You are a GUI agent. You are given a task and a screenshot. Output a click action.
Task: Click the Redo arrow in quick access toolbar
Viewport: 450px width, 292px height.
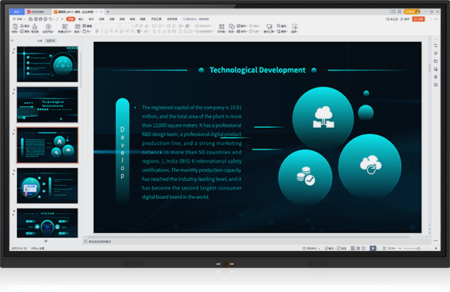[x=57, y=19]
